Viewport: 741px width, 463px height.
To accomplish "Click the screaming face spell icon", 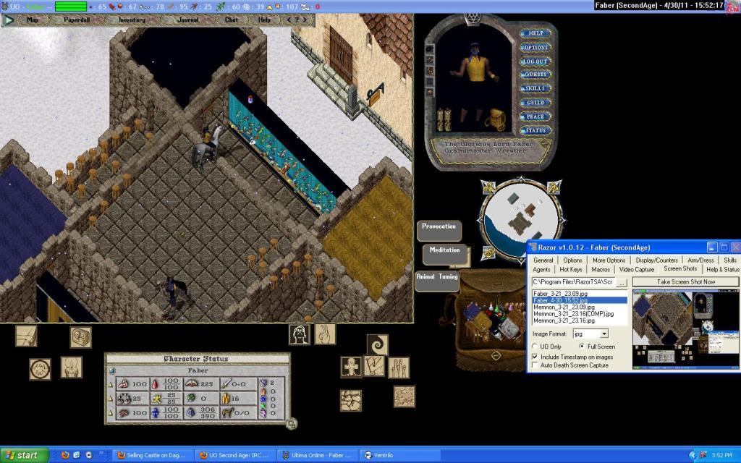I will tap(300, 334).
